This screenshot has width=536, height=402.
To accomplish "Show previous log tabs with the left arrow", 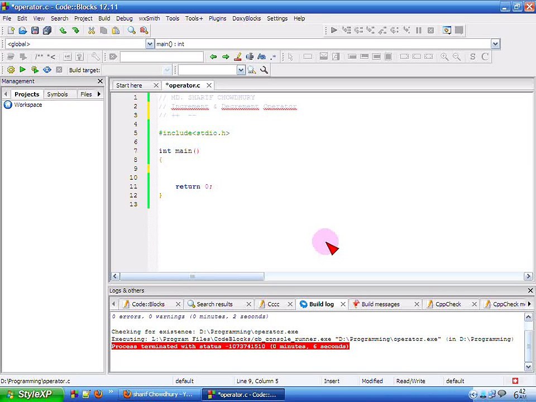I will [x=113, y=304].
